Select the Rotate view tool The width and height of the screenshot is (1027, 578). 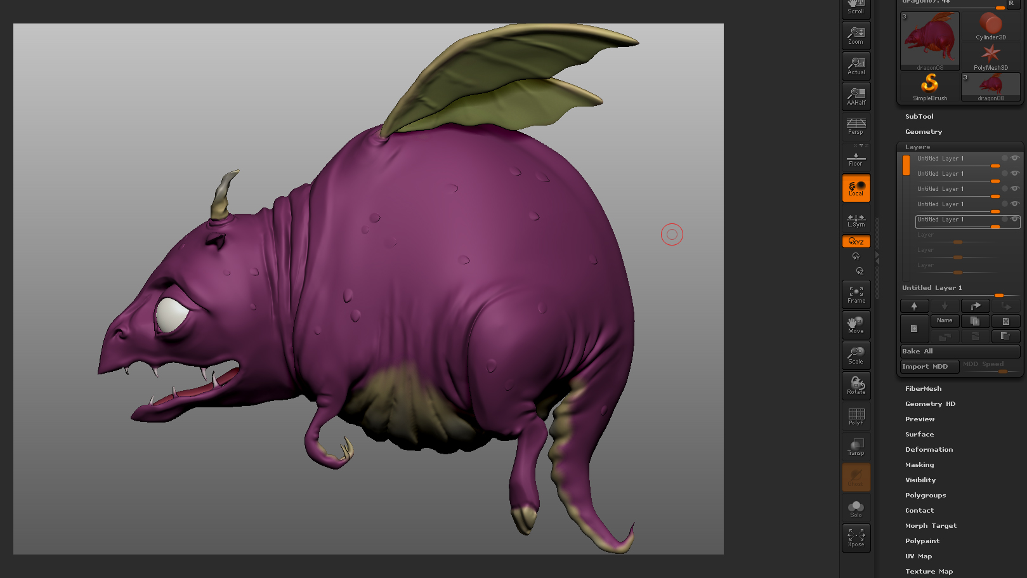point(856,386)
